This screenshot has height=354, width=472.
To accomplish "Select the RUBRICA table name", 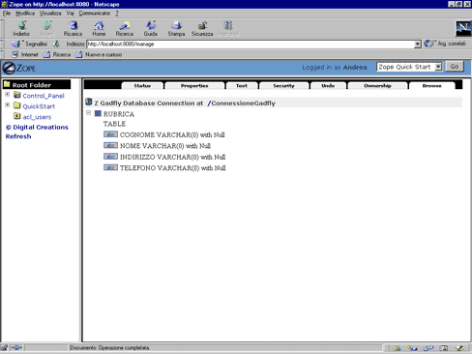I will pos(119,114).
